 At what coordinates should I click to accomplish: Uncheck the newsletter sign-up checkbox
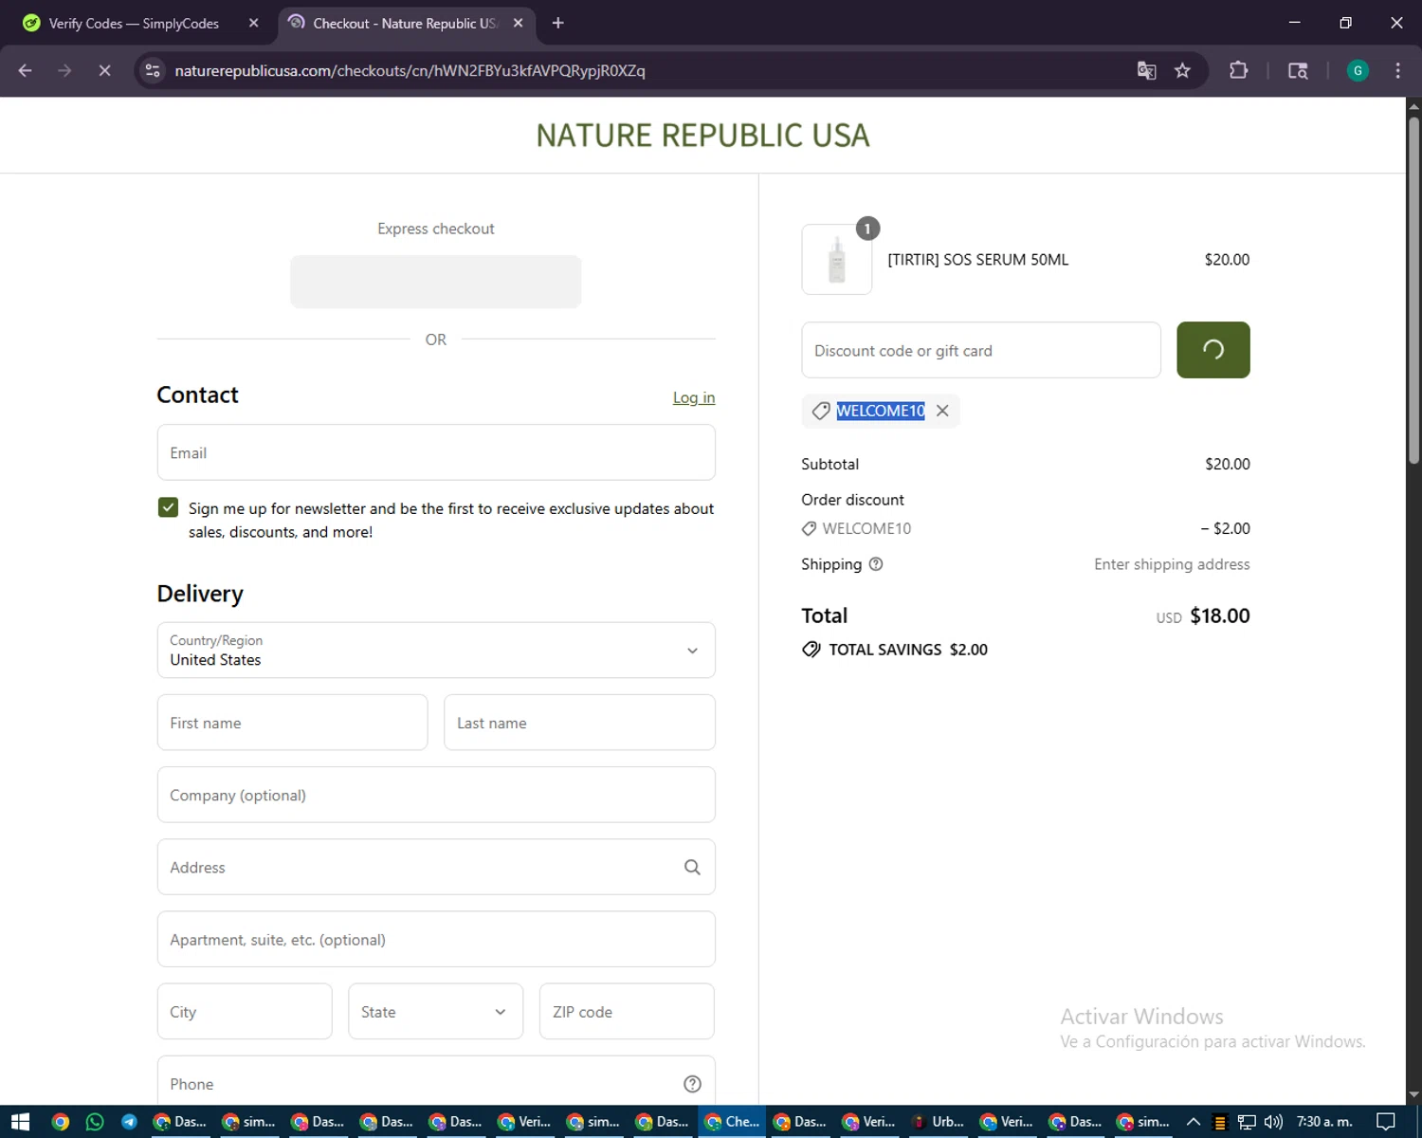168,507
